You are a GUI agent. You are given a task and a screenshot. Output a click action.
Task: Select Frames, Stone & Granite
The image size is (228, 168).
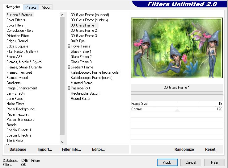[x=24, y=67]
